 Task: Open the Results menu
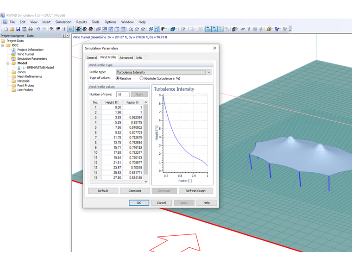click(x=82, y=22)
